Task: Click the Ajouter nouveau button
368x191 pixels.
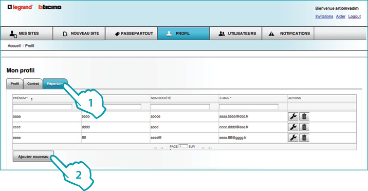Action: (33, 157)
